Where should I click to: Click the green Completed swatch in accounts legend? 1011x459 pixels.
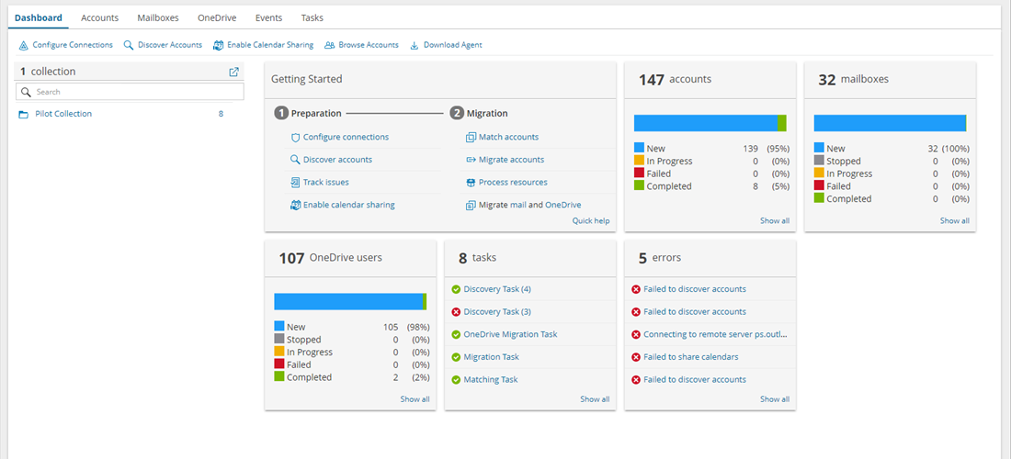(640, 186)
